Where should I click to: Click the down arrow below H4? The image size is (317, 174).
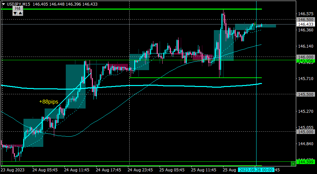coord(15,13)
